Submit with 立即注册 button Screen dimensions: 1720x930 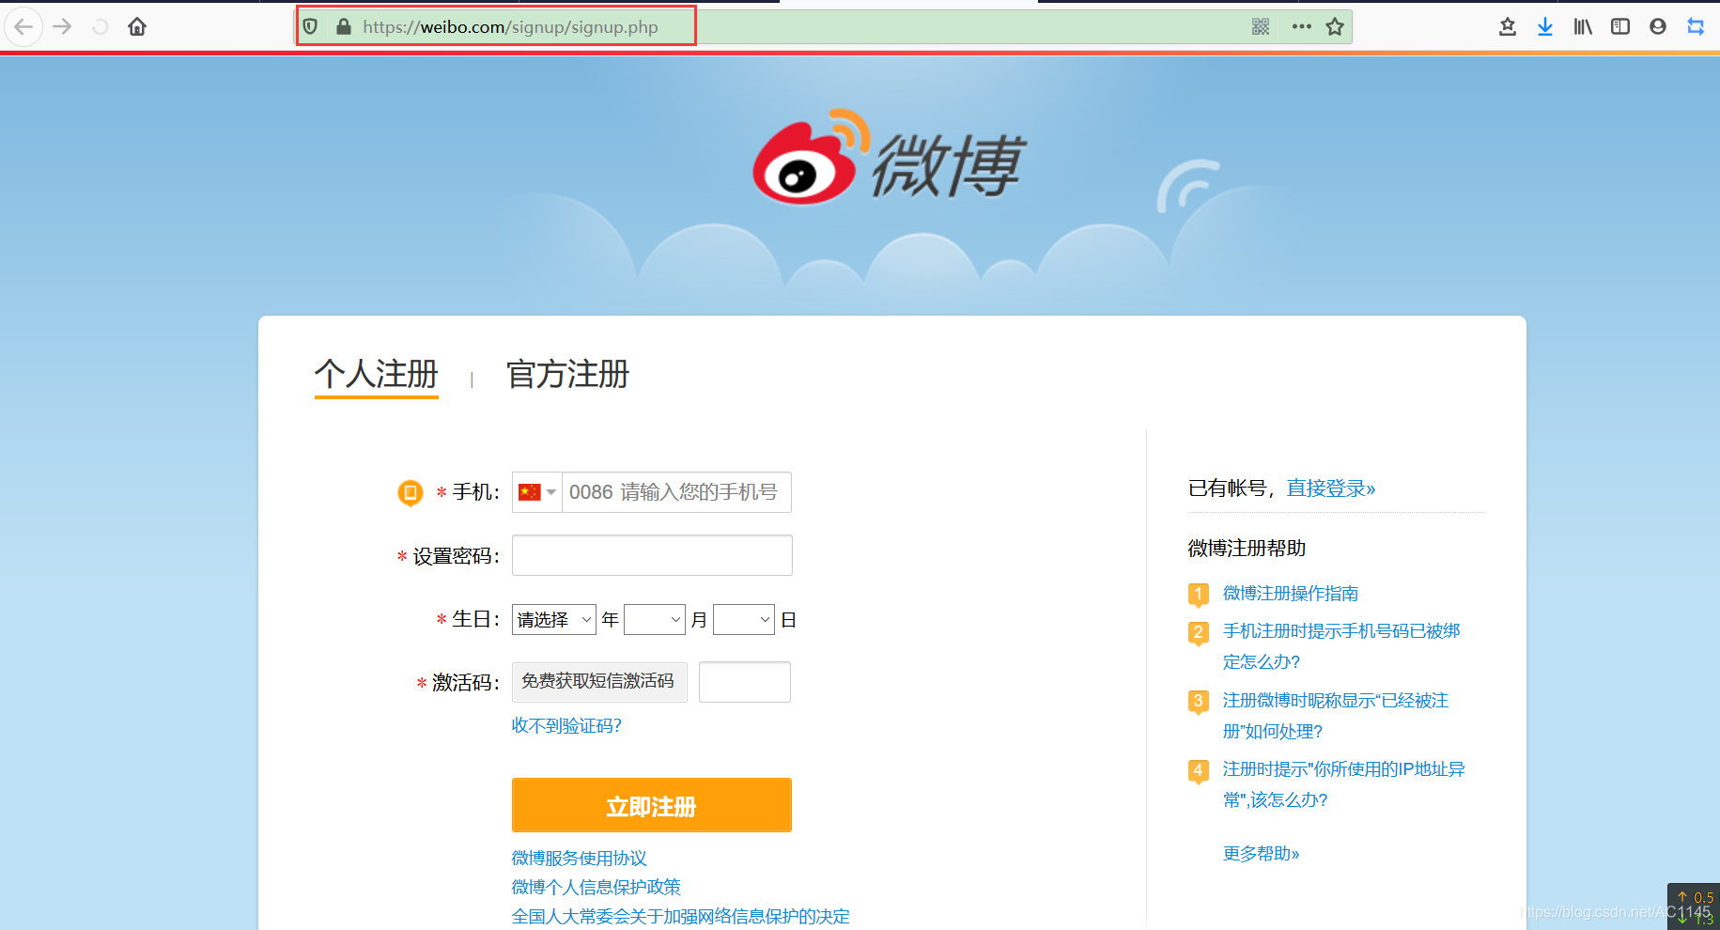(652, 805)
